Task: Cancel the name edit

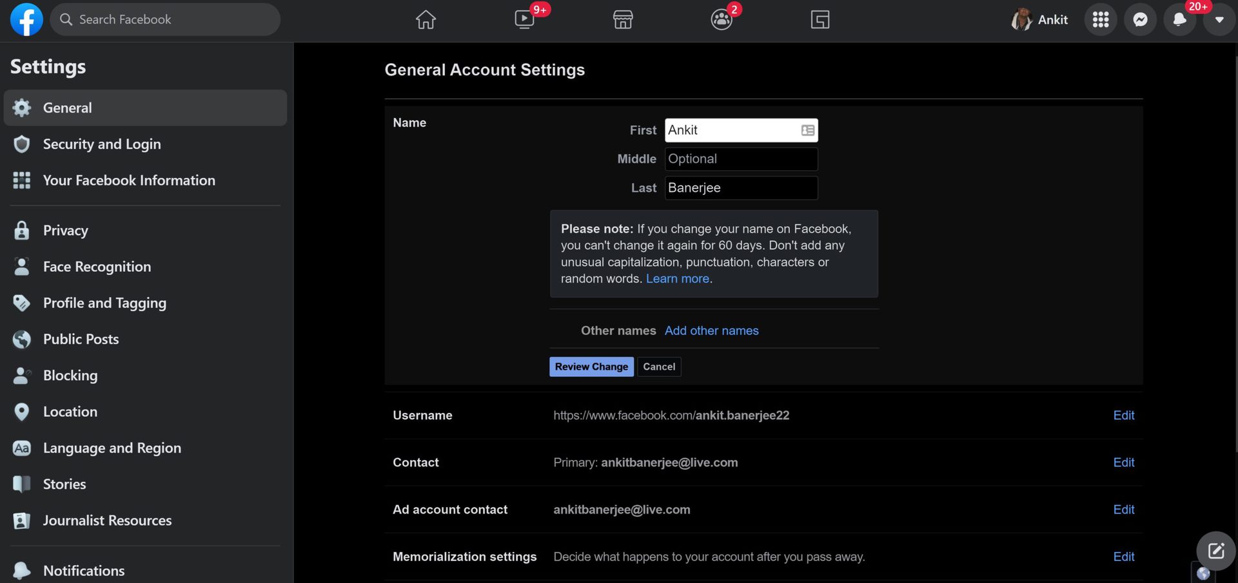Action: [x=659, y=367]
